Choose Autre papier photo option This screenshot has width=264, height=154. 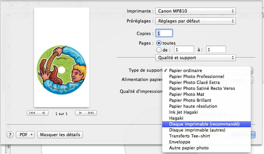(x=207, y=148)
